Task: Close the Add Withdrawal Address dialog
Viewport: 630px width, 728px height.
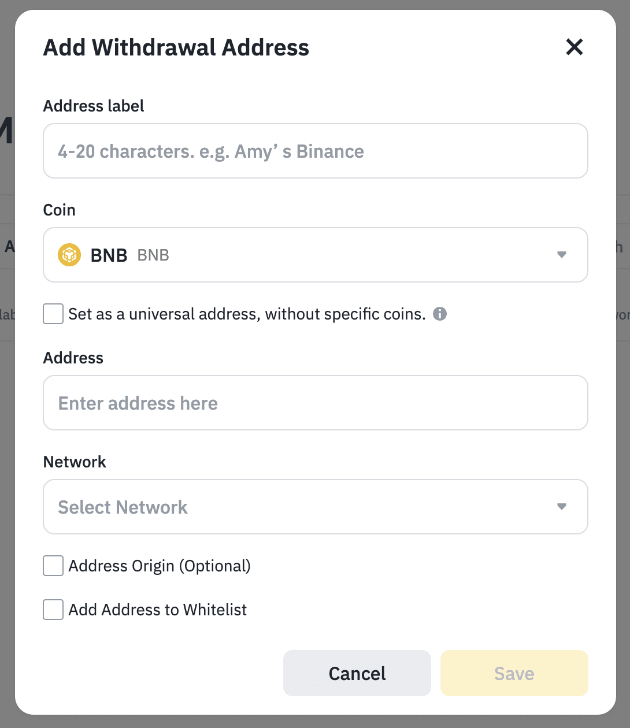Action: [575, 47]
